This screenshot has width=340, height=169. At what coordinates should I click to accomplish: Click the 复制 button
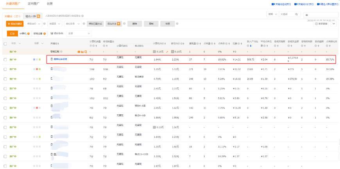[151, 24]
